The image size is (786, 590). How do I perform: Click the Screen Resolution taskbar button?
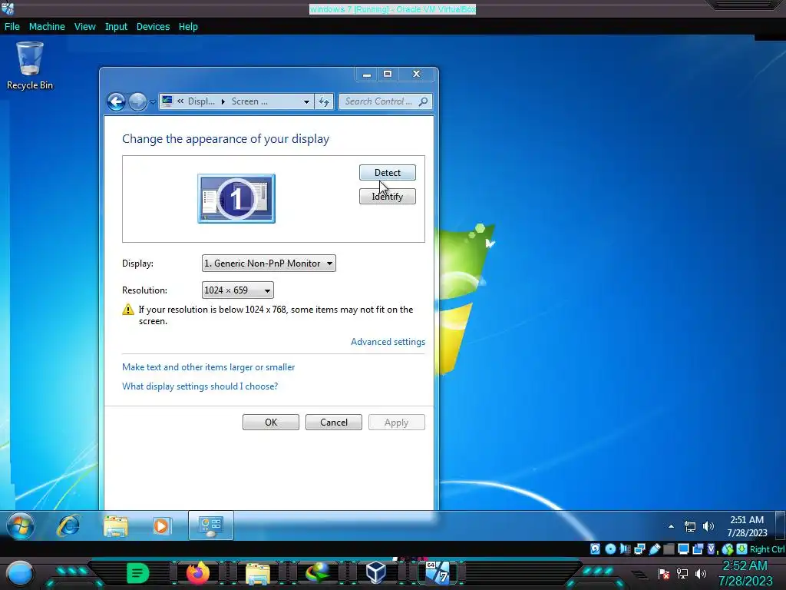pyautogui.click(x=211, y=525)
